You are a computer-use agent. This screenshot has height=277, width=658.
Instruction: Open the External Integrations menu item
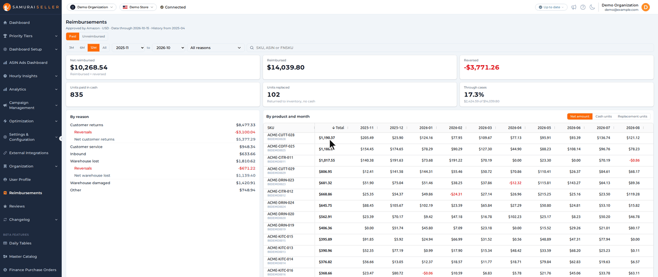pos(31,153)
